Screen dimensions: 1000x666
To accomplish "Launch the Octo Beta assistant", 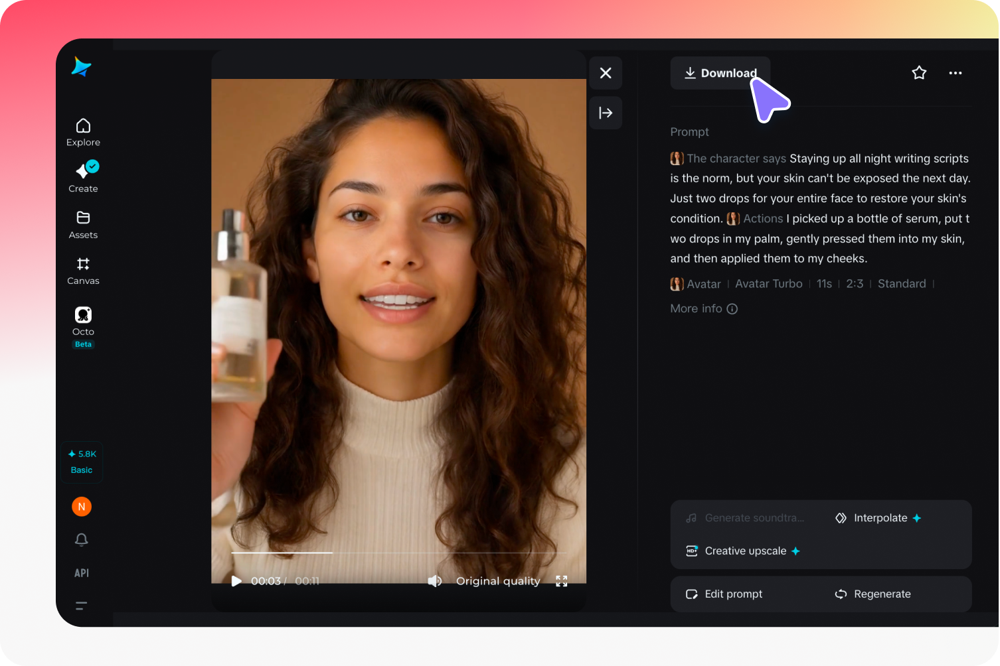I will click(x=83, y=327).
